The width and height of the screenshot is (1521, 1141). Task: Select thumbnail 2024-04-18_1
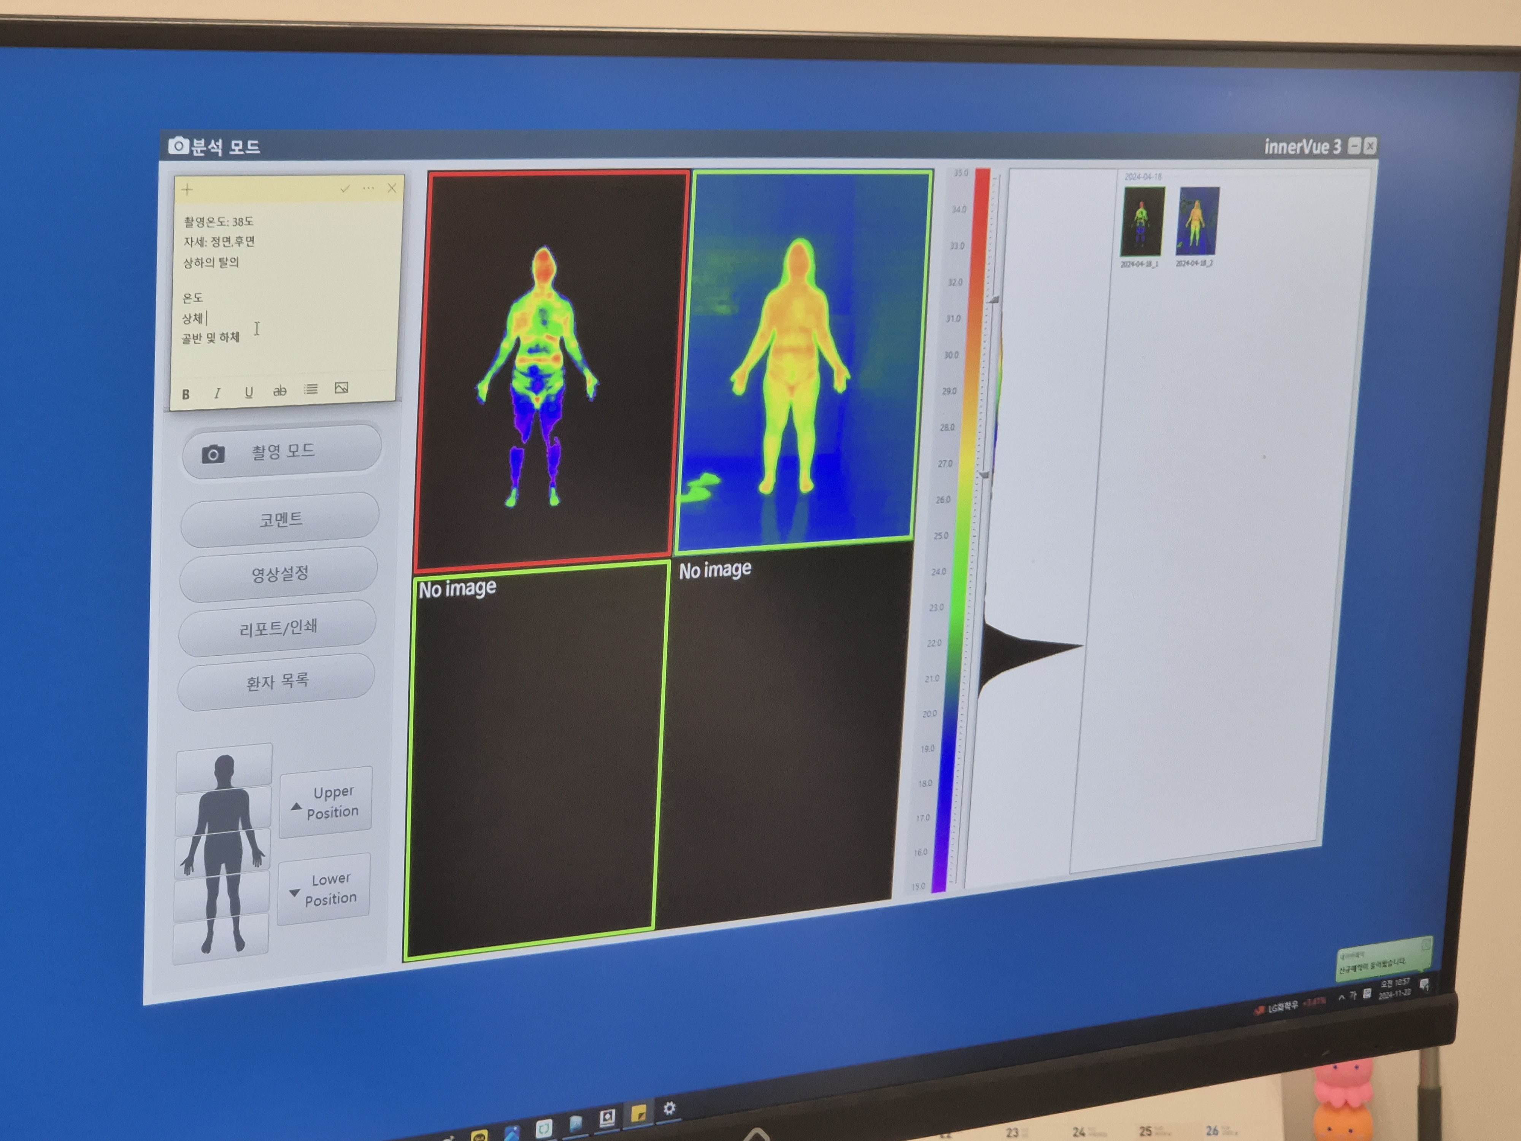click(1142, 221)
